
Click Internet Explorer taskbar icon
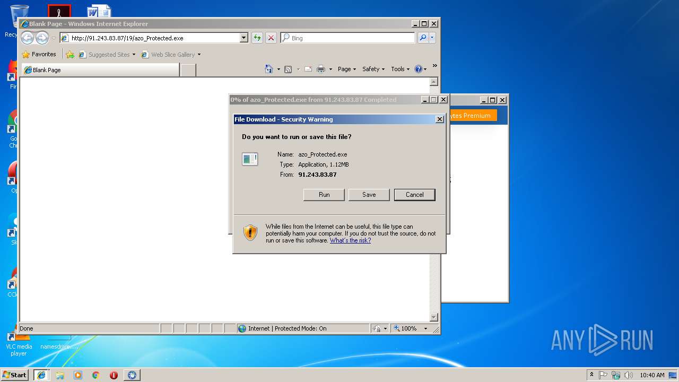click(x=41, y=375)
